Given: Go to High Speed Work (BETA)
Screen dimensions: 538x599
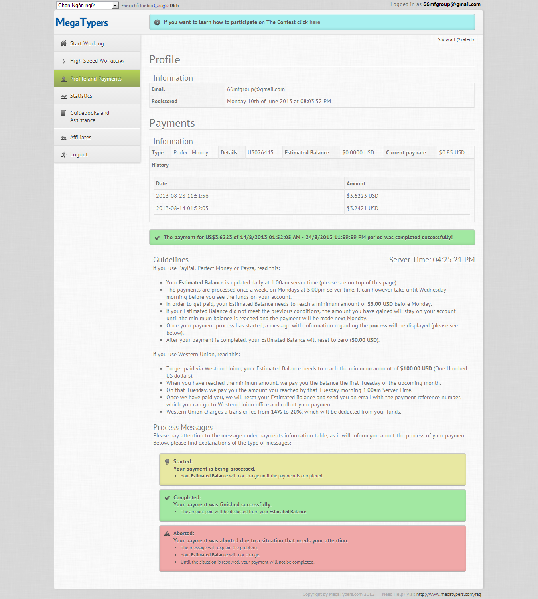Looking at the screenshot, I should (97, 61).
